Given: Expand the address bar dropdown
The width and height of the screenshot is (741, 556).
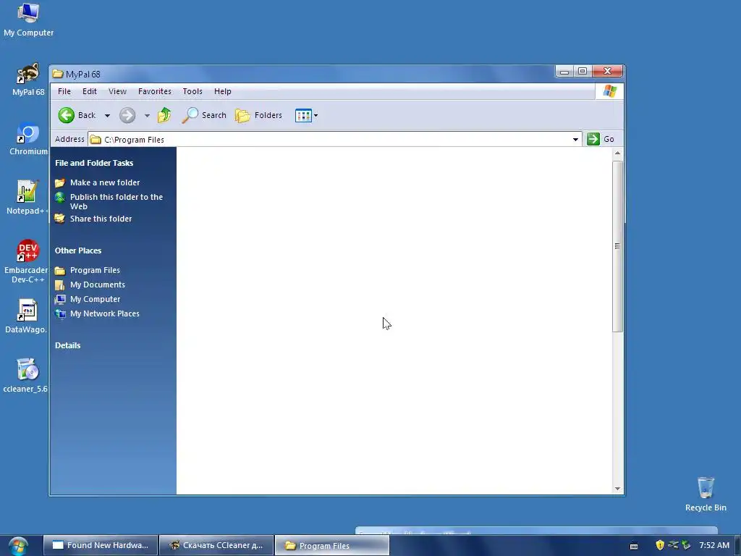Looking at the screenshot, I should point(575,140).
